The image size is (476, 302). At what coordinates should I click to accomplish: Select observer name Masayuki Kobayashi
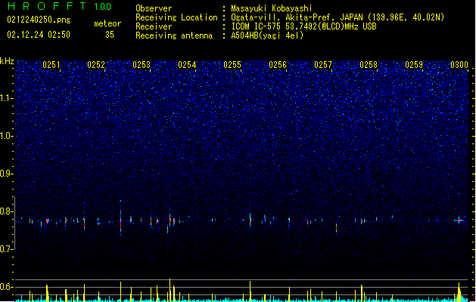click(272, 8)
